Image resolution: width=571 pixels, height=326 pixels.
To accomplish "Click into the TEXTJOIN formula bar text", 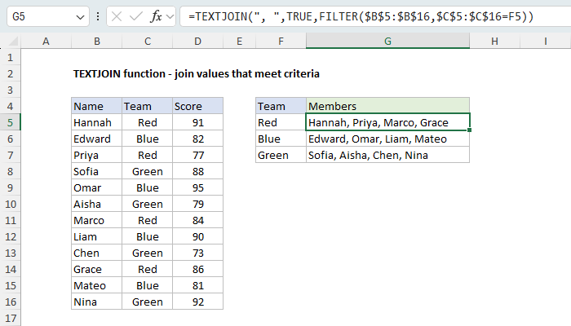I will click(361, 16).
